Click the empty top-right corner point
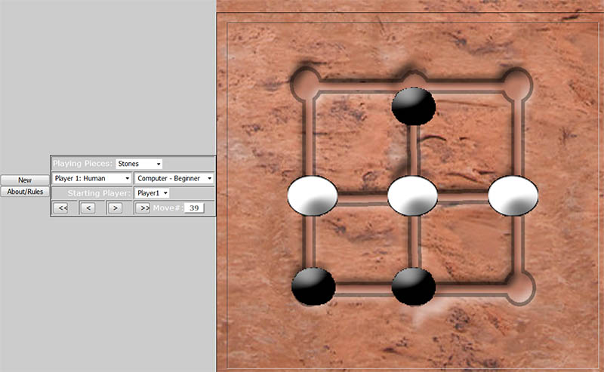Viewport: 604px width, 372px height. (x=517, y=81)
